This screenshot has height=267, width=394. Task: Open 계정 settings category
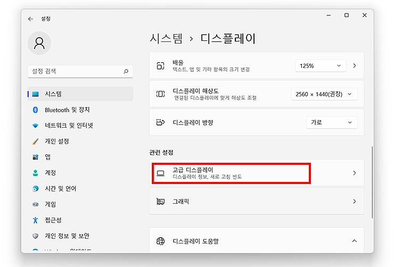[80, 173]
